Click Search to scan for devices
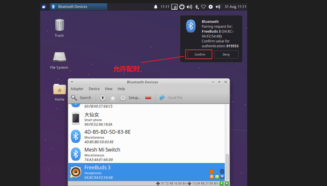327x186 pixels. coord(81,98)
